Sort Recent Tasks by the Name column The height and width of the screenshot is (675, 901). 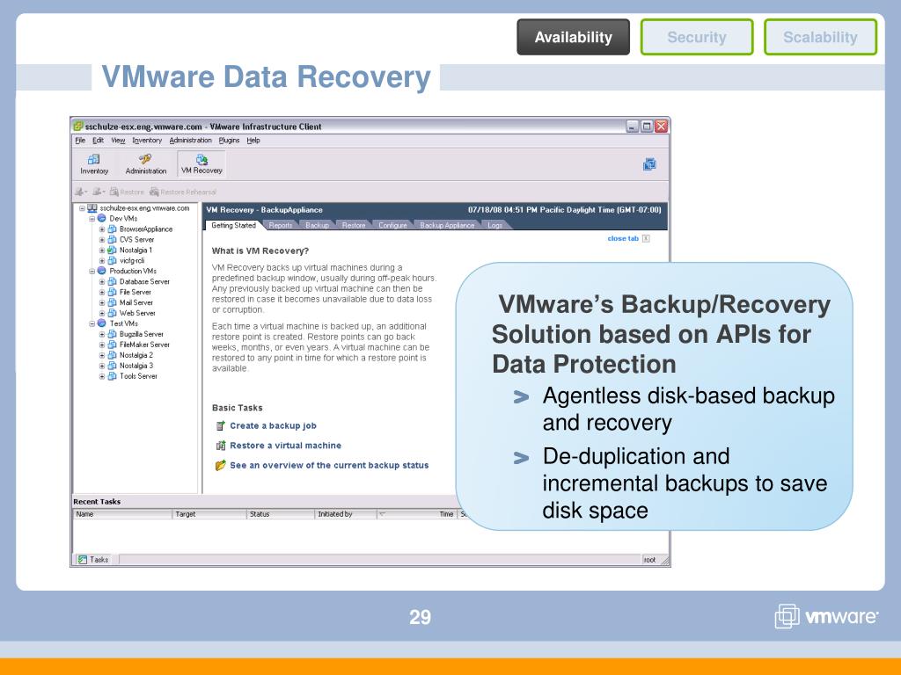point(122,514)
